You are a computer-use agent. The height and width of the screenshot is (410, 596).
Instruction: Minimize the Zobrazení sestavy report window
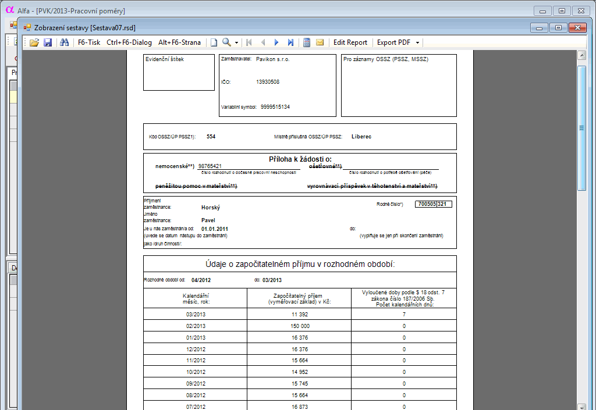click(539, 28)
